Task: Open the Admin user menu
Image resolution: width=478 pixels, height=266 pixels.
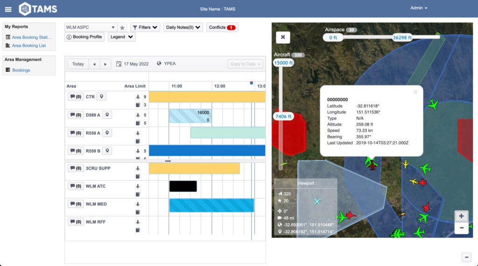Action: coord(419,8)
